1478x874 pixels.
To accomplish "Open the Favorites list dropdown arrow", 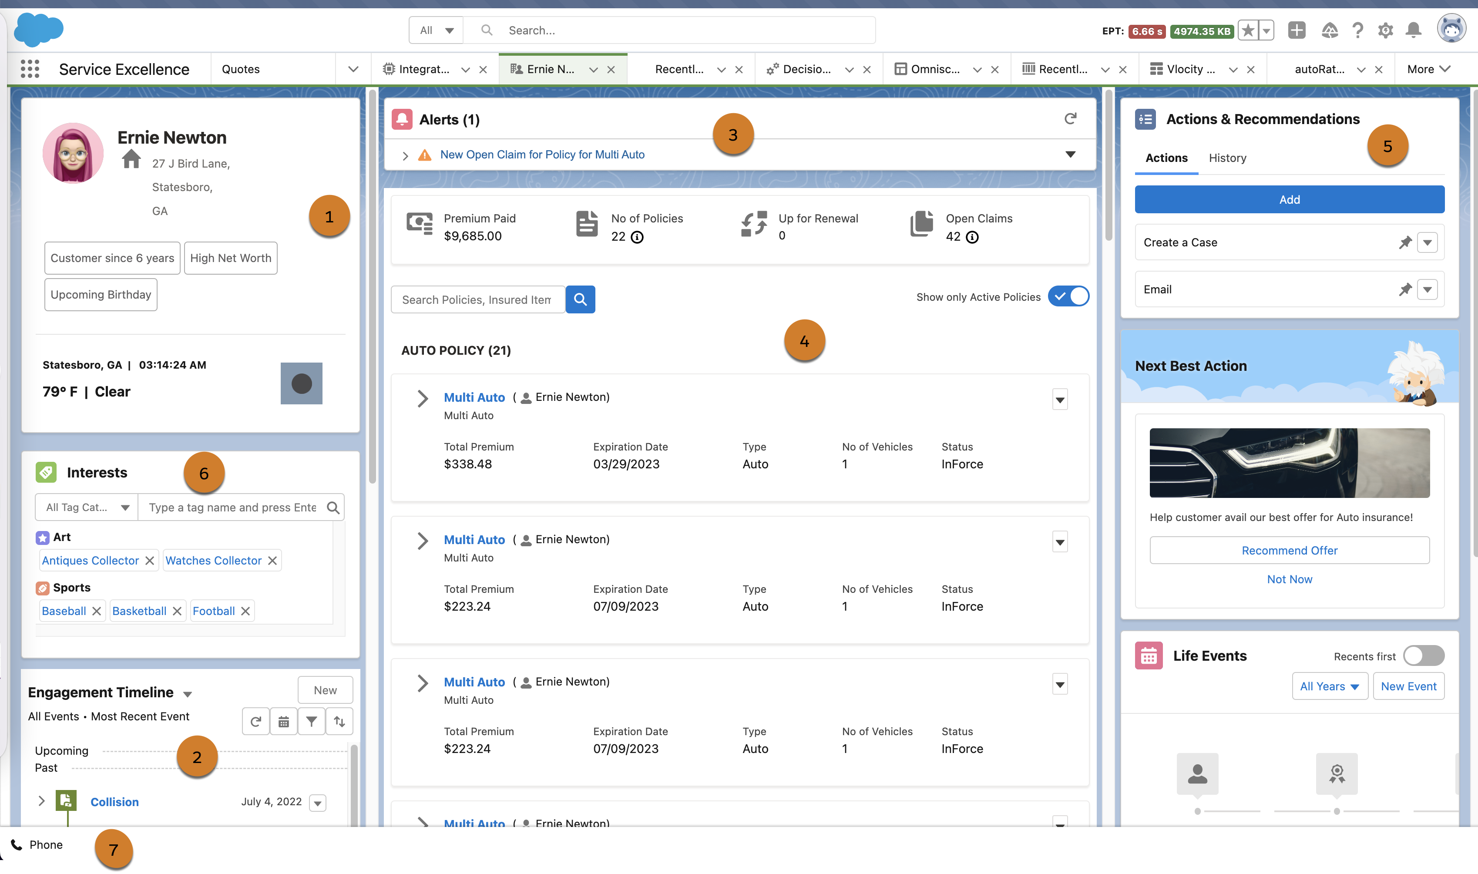I will coord(1266,30).
